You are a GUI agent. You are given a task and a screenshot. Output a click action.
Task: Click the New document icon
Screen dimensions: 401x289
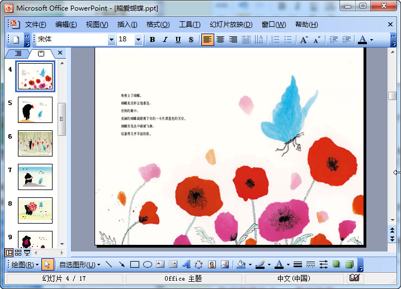[x=16, y=40]
